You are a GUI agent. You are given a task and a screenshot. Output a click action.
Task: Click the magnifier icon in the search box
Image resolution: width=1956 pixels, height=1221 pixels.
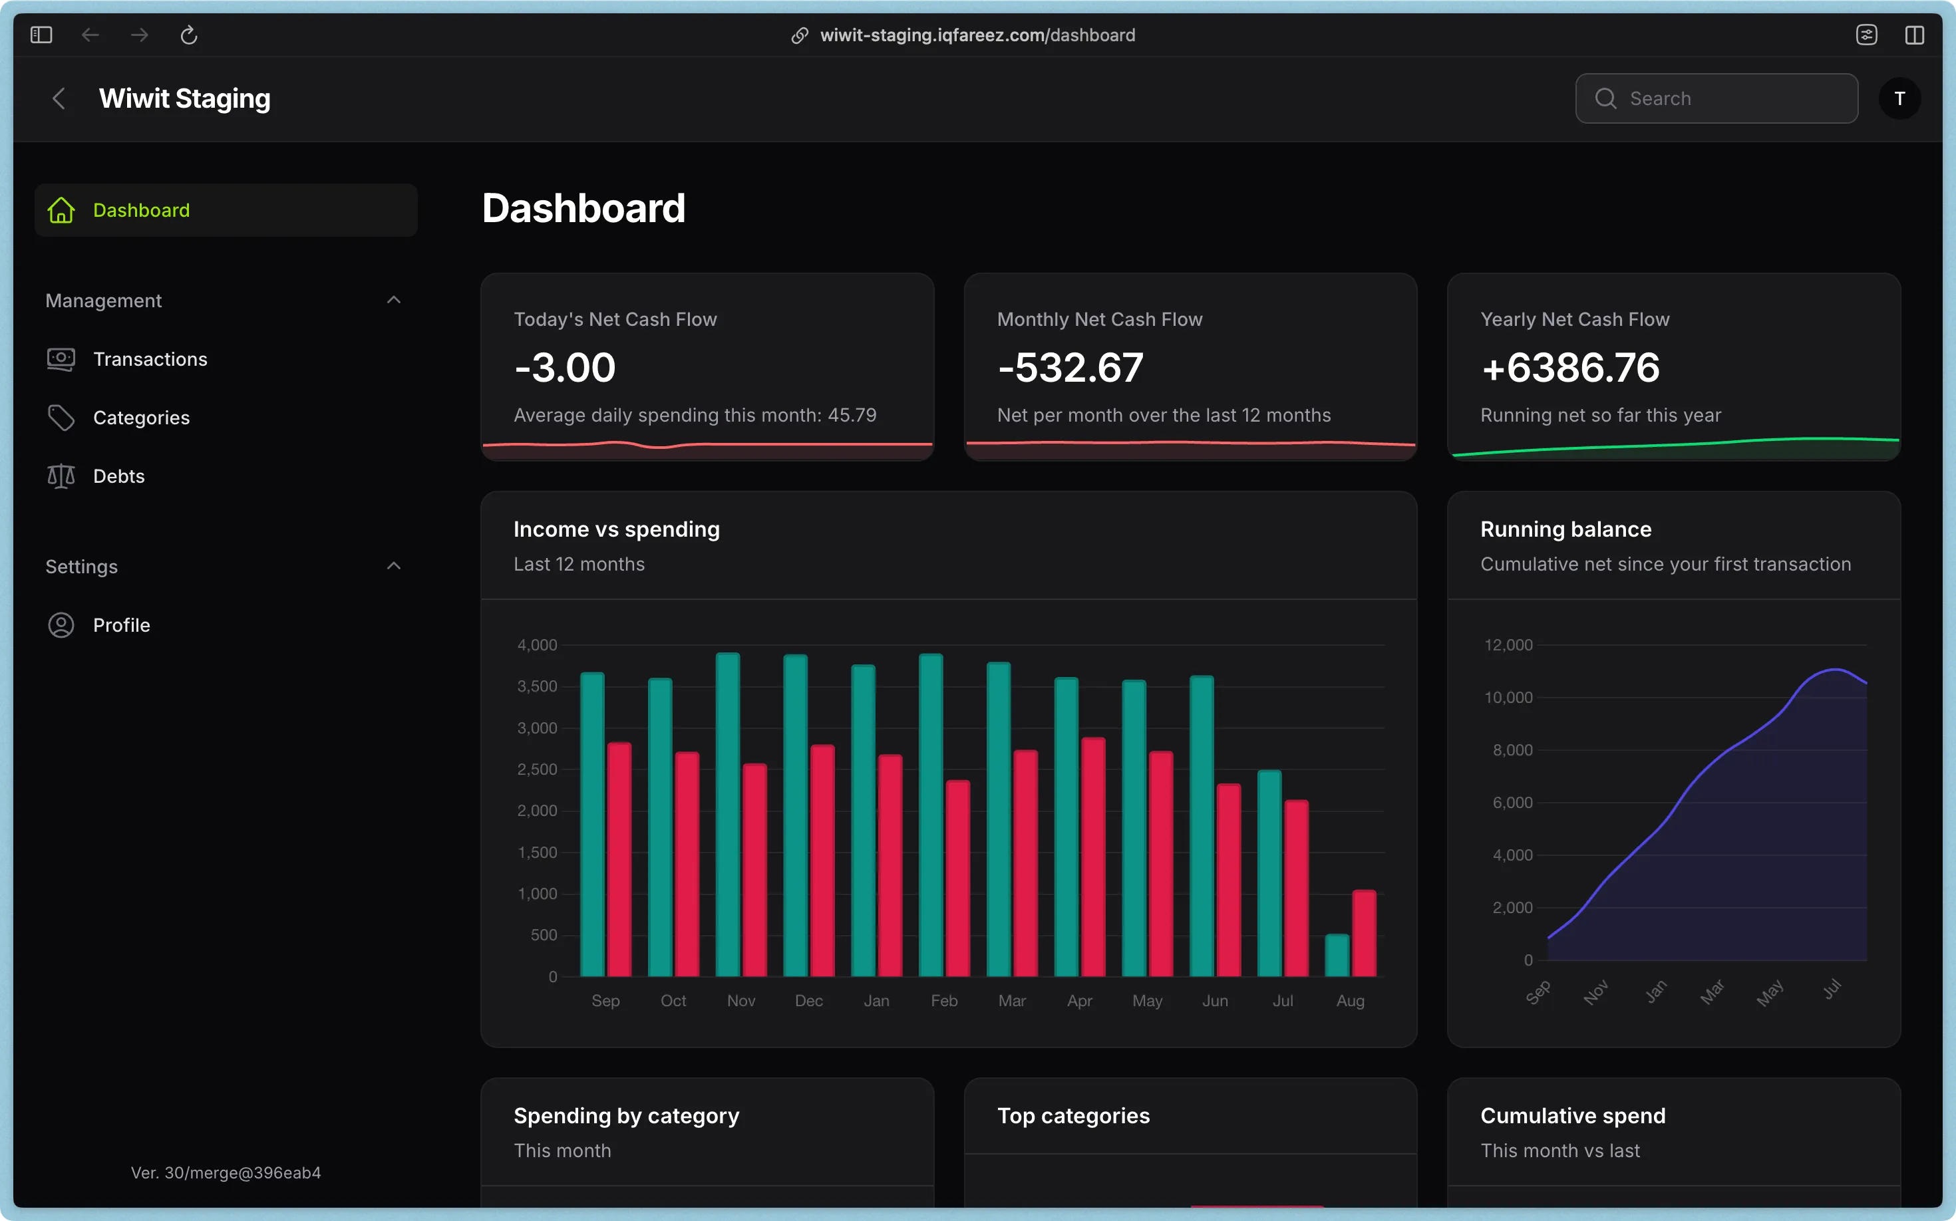click(x=1605, y=98)
